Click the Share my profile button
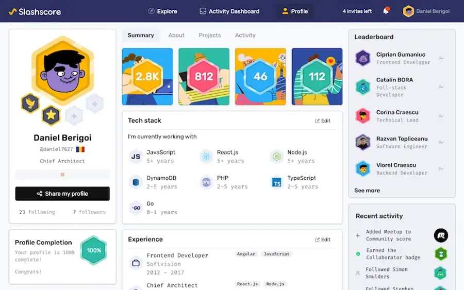The image size is (464, 290). pos(62,194)
